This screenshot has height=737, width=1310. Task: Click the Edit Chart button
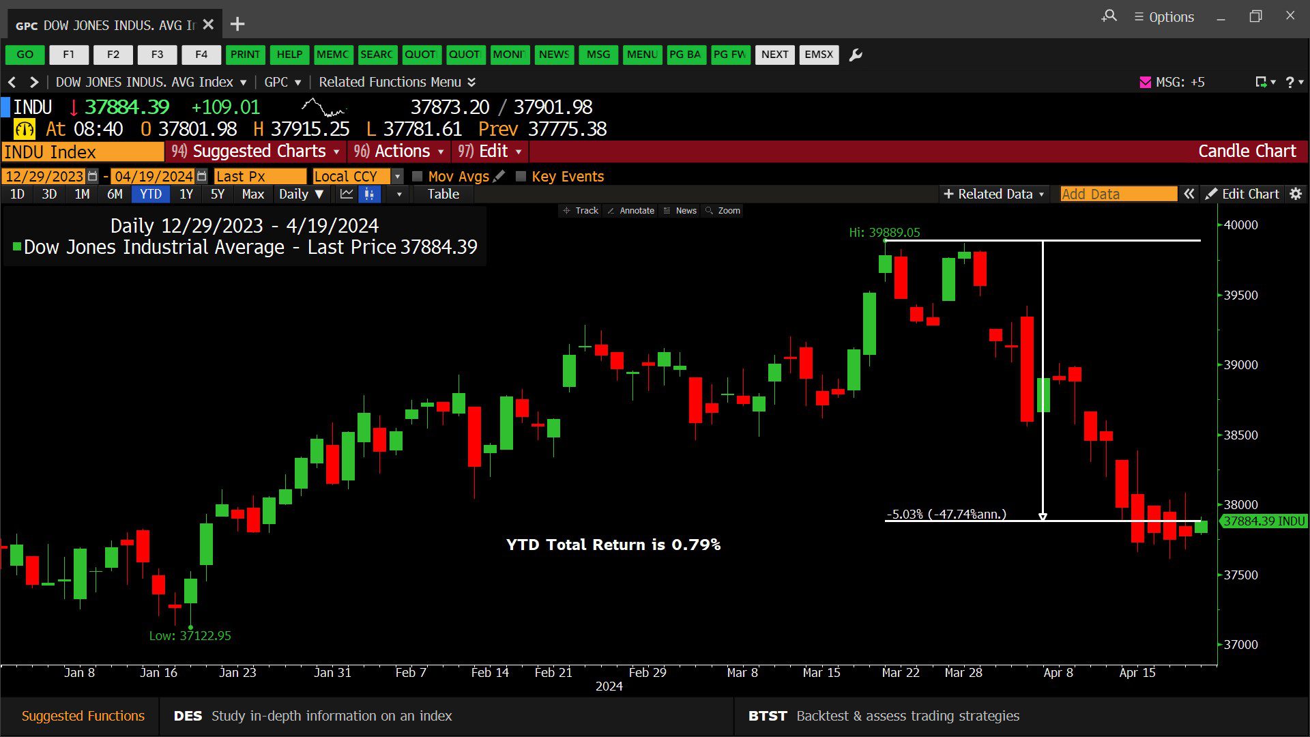(x=1242, y=194)
